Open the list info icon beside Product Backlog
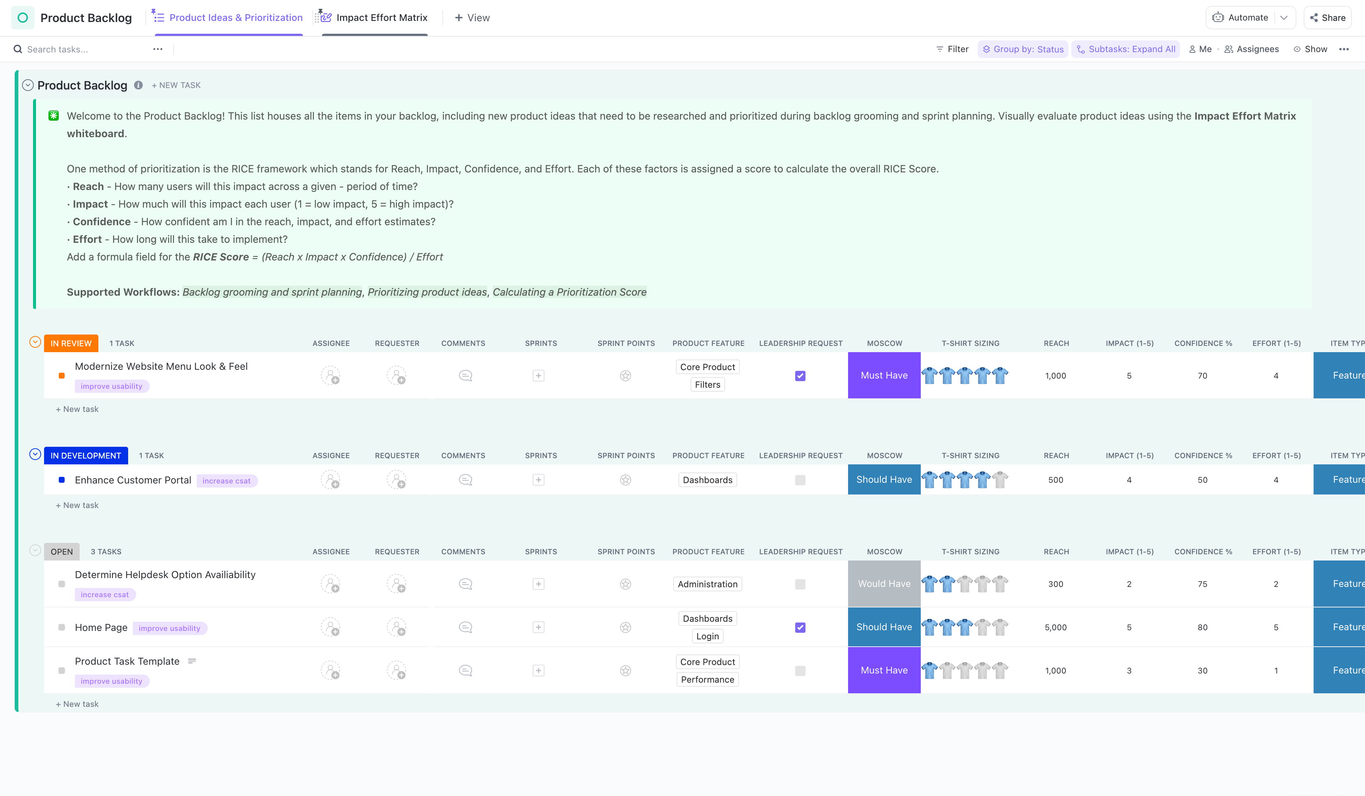 coord(139,85)
